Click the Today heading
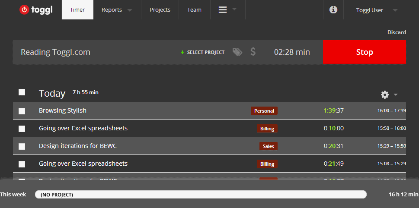This screenshot has width=419, height=208. [x=52, y=94]
